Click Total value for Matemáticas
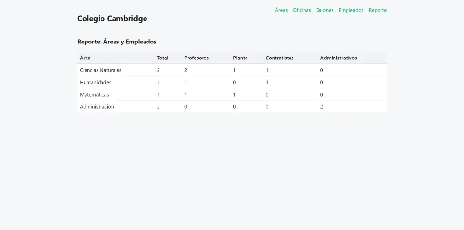Screen dimensions: 464x230 [x=159, y=95]
